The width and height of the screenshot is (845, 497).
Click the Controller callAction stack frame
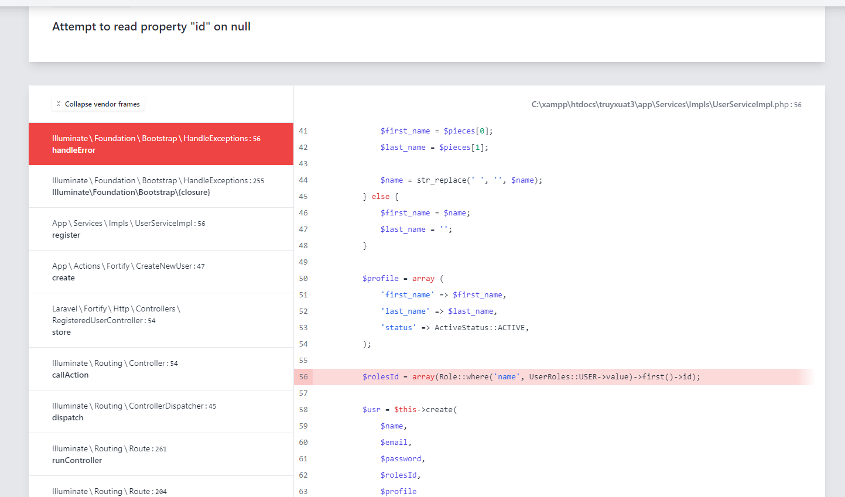click(161, 369)
